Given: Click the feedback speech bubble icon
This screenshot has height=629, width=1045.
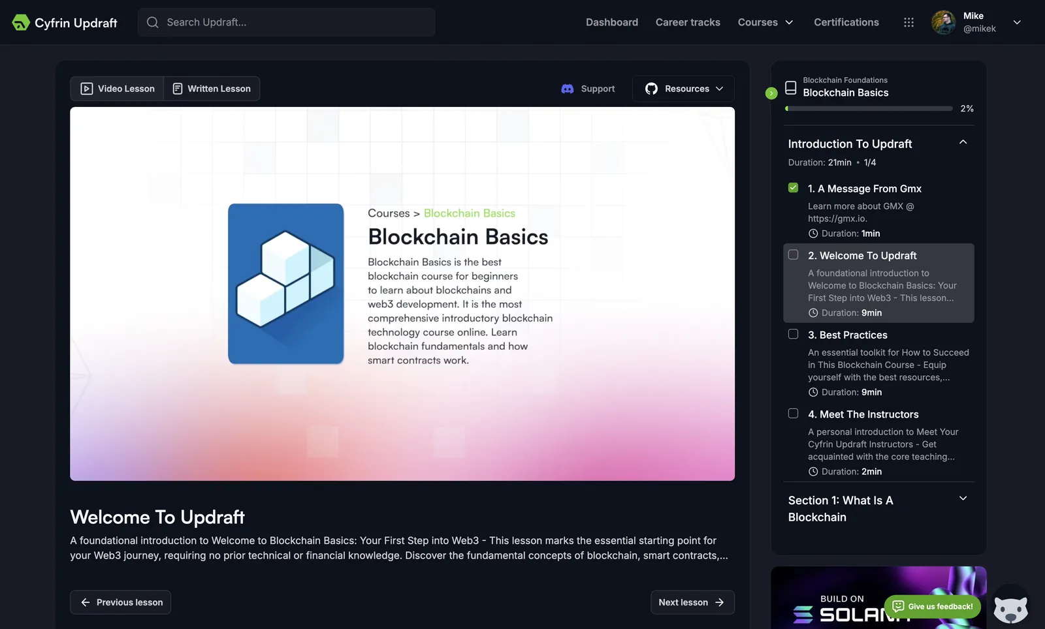Looking at the screenshot, I should click(898, 606).
